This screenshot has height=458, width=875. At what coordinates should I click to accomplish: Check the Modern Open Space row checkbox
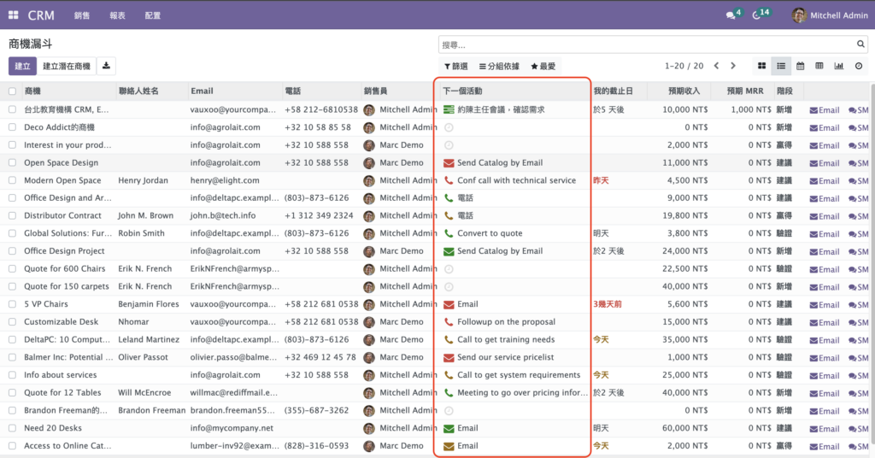[x=12, y=181]
